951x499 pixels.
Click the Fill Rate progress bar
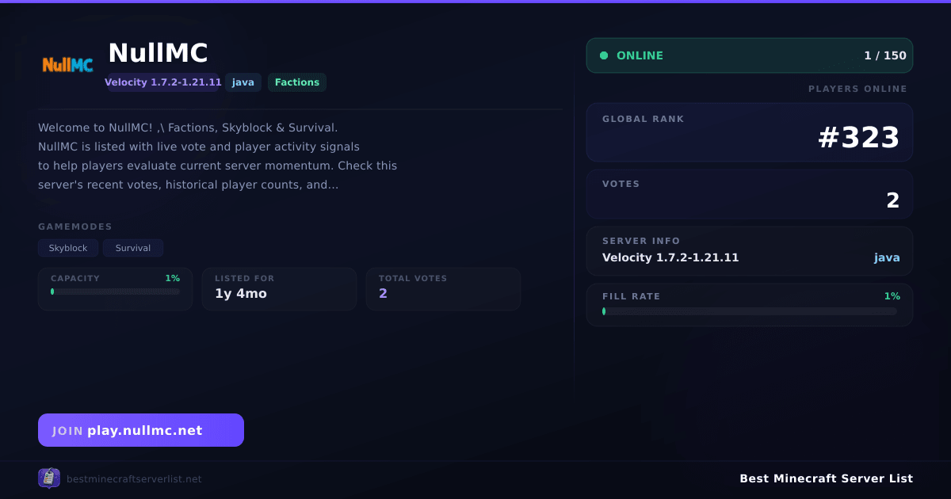750,311
